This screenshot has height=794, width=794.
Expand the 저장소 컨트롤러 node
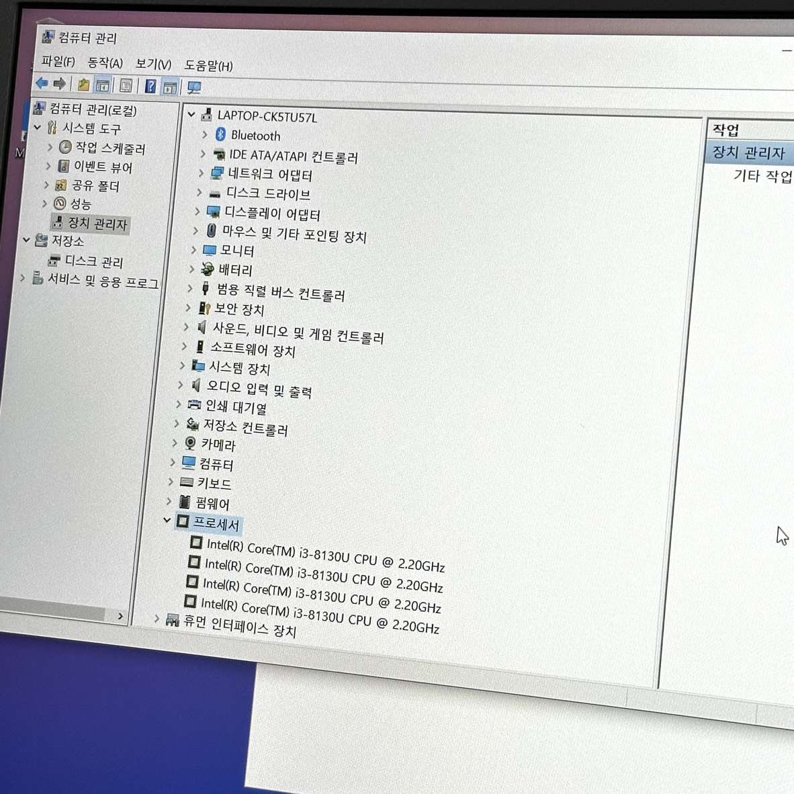click(x=177, y=423)
